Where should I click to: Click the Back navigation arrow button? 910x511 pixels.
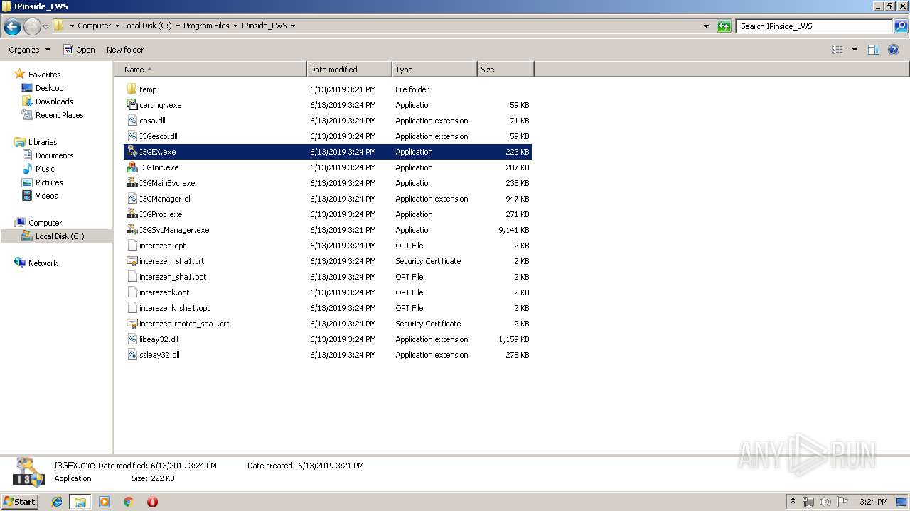[x=12, y=27]
